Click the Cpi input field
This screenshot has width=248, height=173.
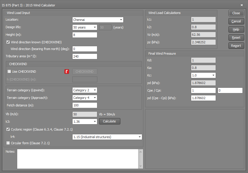230,90
